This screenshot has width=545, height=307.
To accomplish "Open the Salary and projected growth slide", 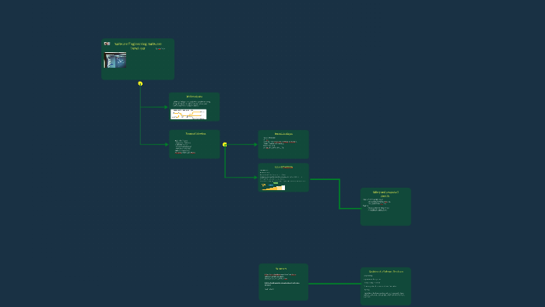I will click(x=385, y=206).
